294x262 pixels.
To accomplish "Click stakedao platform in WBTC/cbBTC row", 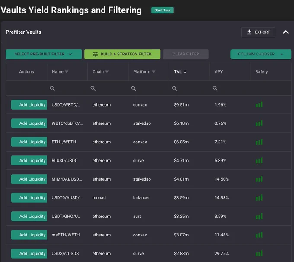I will (x=142, y=123).
